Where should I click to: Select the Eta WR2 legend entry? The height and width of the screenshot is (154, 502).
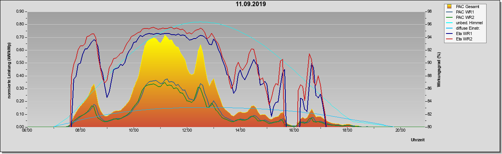click(461, 39)
